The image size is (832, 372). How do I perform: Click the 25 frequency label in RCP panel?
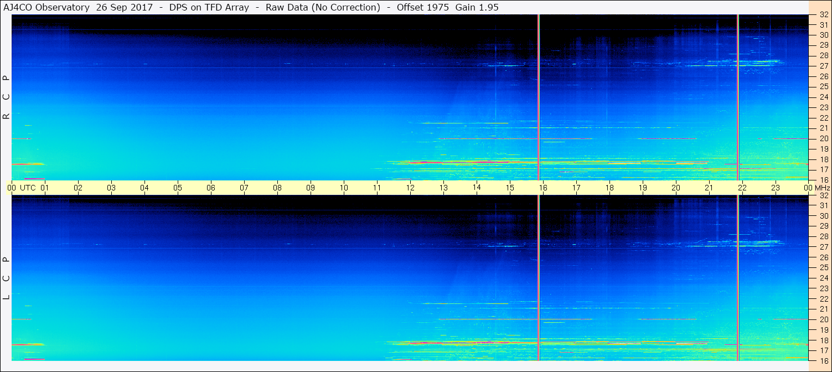tap(823, 87)
